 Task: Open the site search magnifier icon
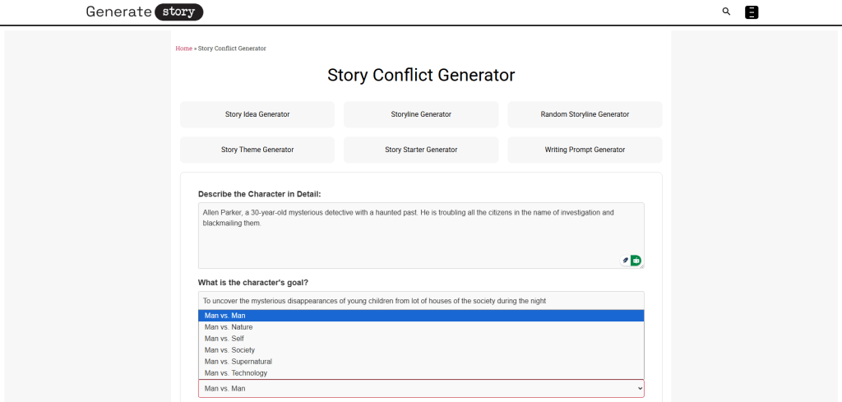pyautogui.click(x=726, y=12)
